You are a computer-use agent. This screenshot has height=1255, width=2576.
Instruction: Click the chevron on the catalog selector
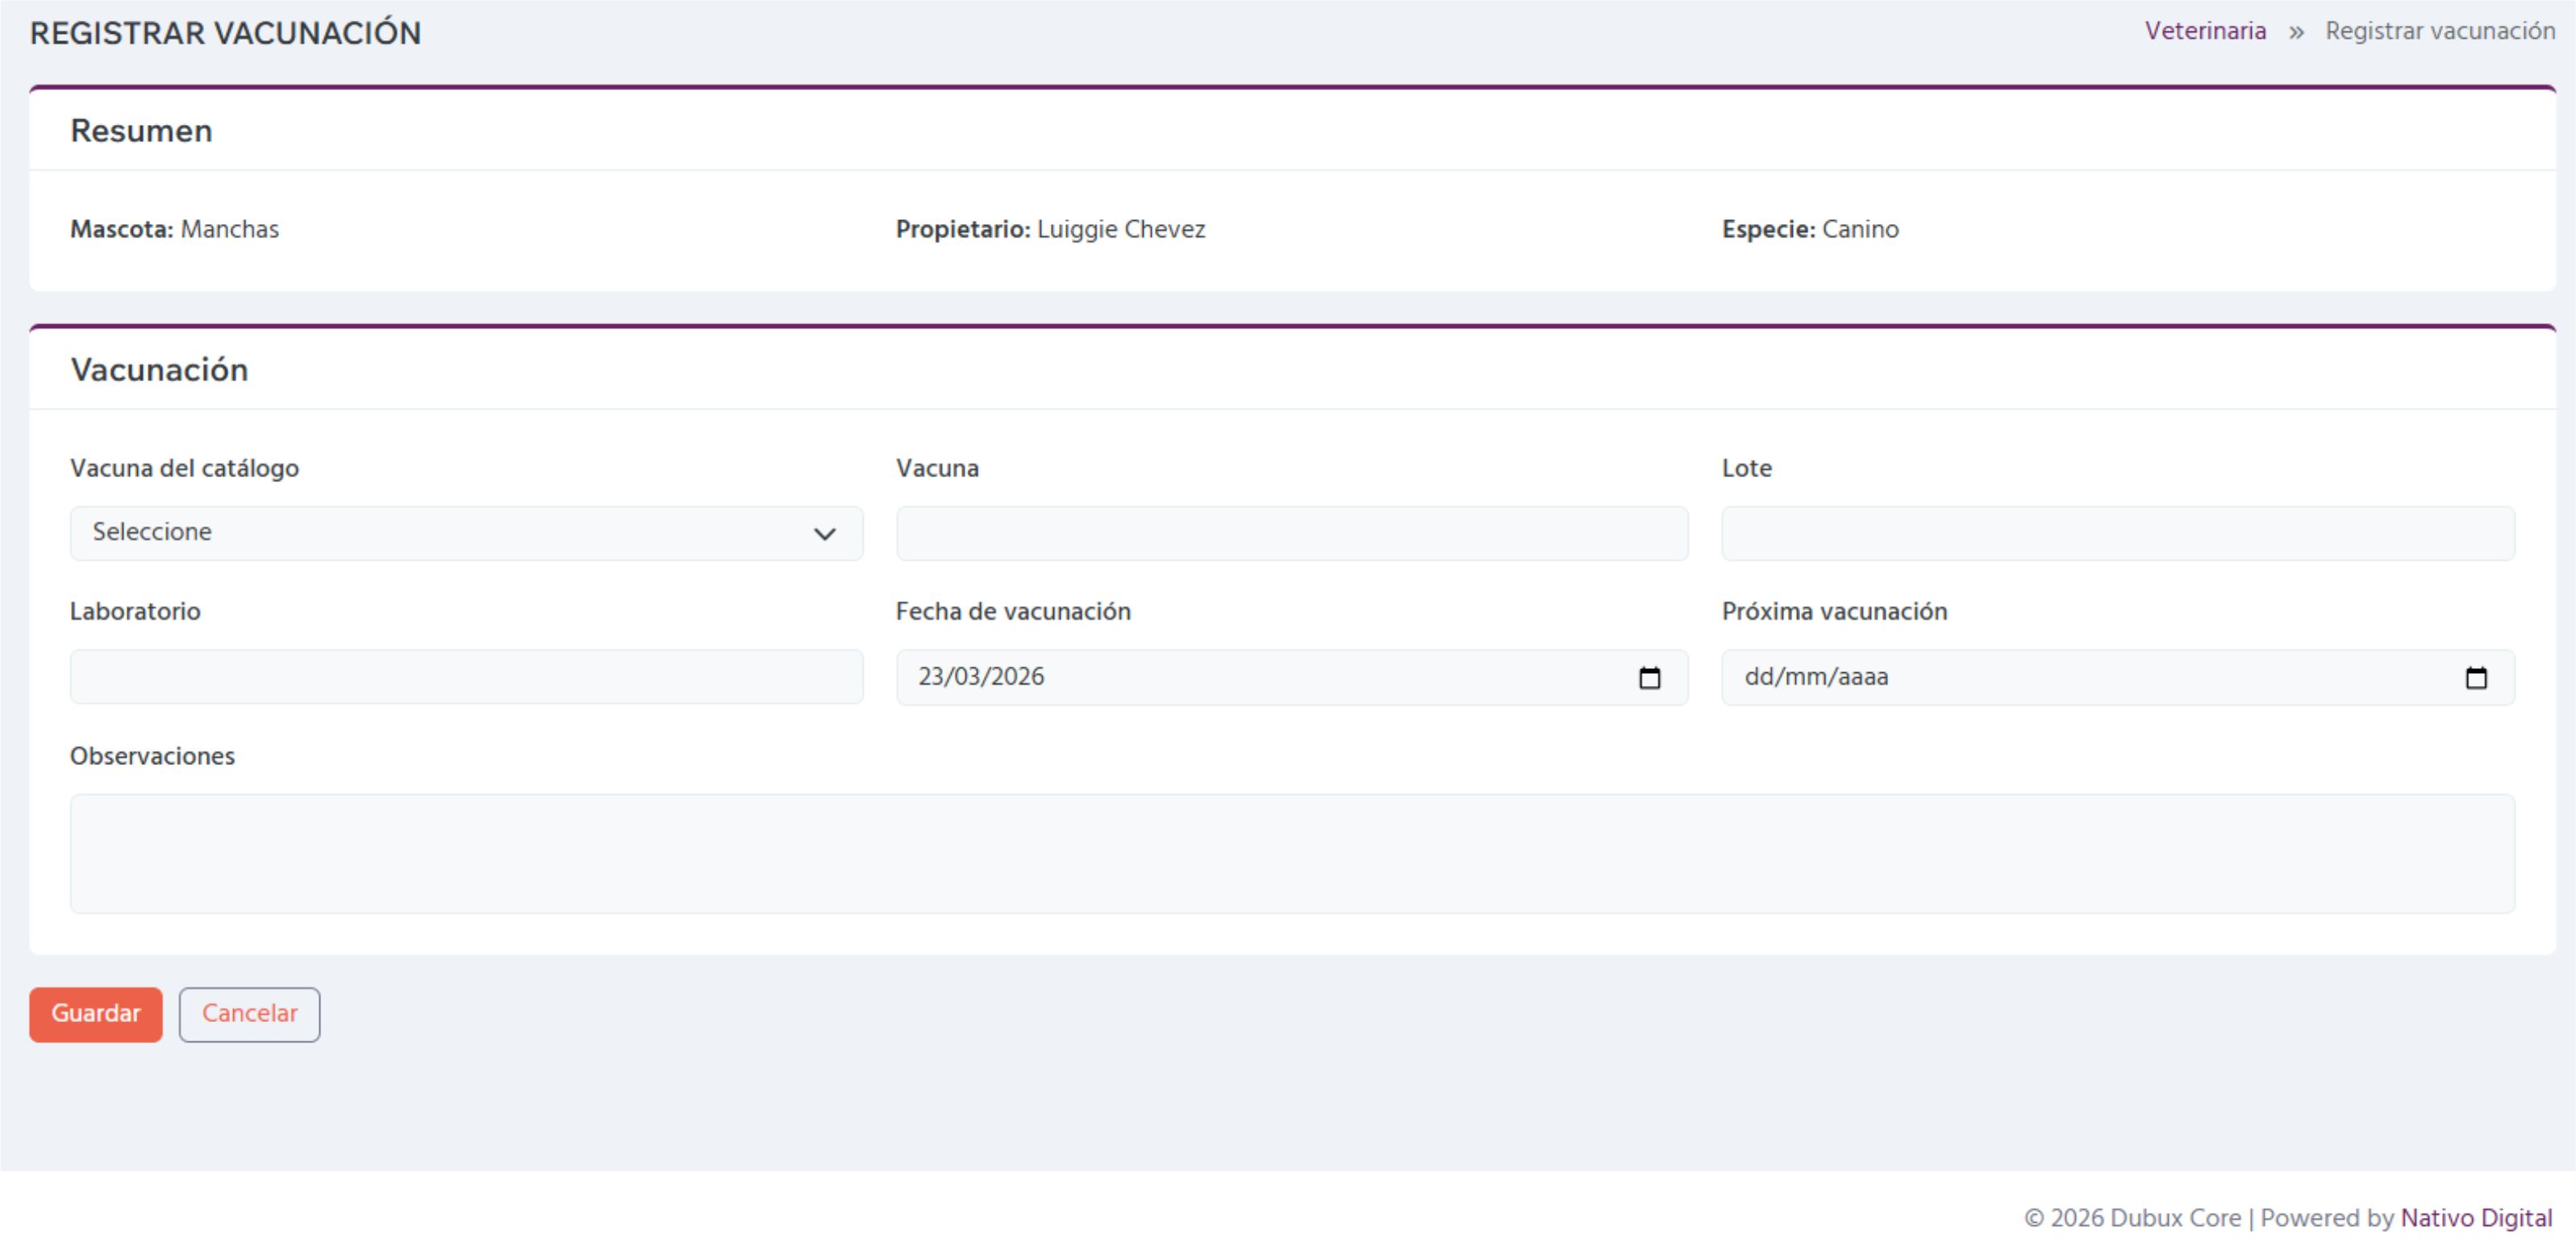pos(824,533)
